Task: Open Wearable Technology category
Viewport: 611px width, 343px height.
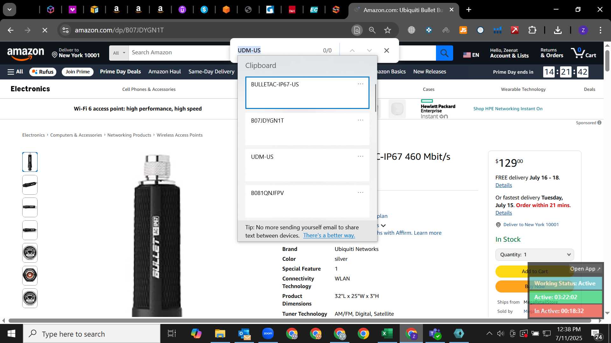Action: tap(523, 89)
